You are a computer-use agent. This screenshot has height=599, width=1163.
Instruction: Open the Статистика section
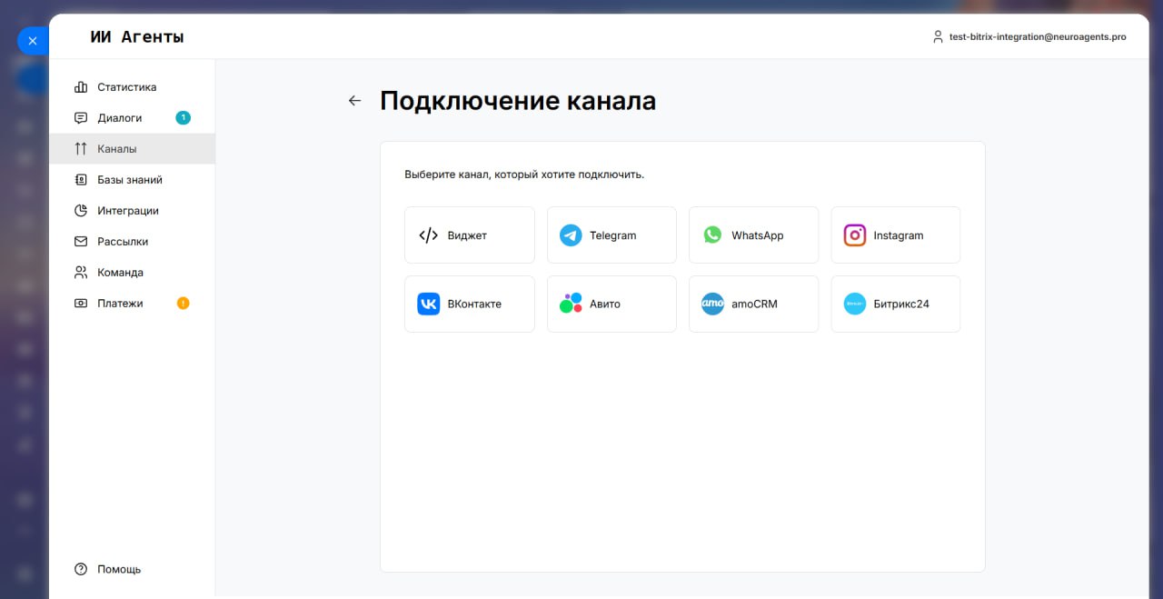[132, 87]
